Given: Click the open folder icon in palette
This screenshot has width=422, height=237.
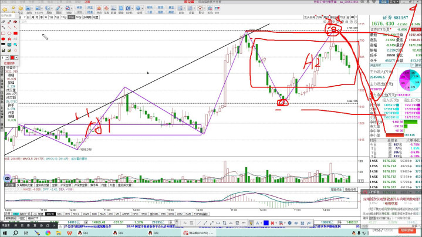Looking at the screenshot, I should (9, 50).
